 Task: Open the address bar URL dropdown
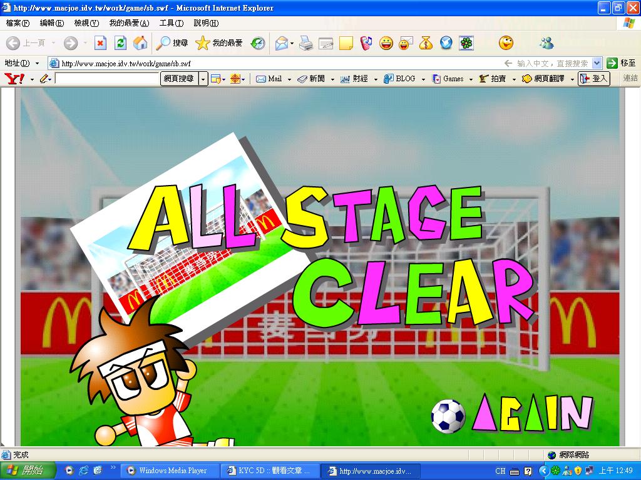[597, 63]
